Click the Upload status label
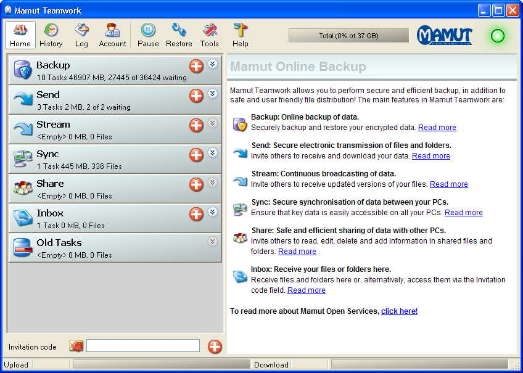523x373 pixels. pos(16,364)
